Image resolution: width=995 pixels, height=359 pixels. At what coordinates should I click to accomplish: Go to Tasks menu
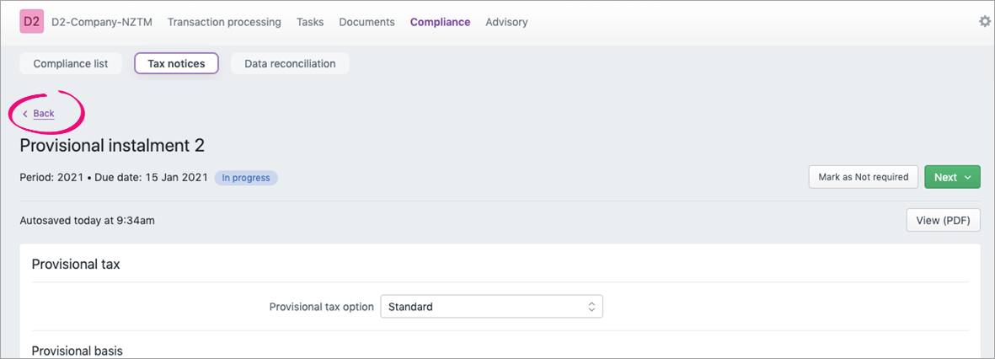click(x=310, y=22)
